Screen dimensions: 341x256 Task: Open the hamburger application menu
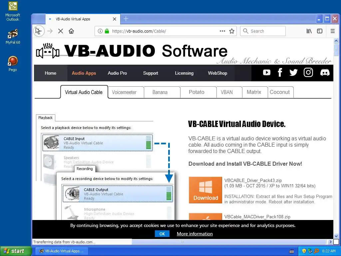pyautogui.click(x=333, y=31)
